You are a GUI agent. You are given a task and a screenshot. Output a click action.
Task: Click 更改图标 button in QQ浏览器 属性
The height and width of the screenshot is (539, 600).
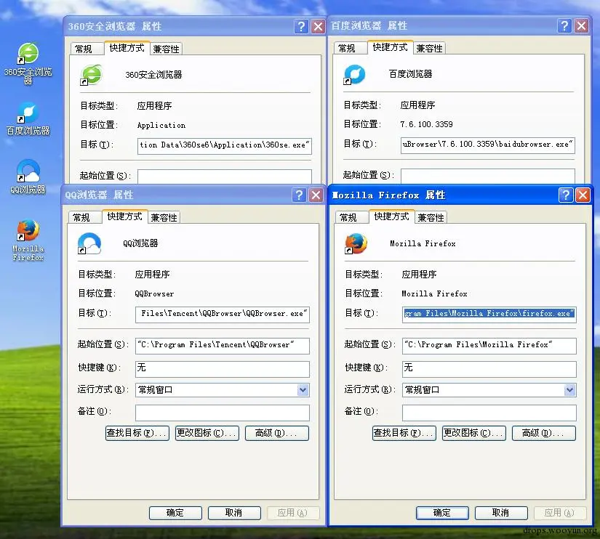point(207,433)
